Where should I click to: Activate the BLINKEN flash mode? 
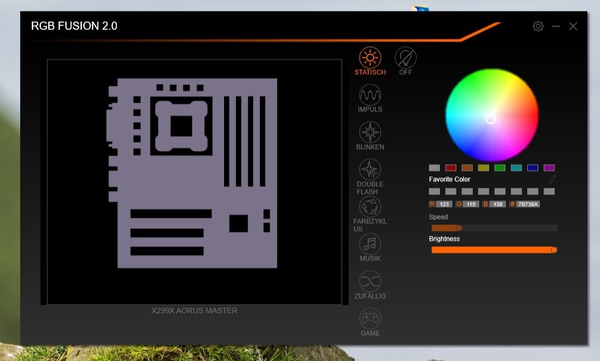(370, 136)
